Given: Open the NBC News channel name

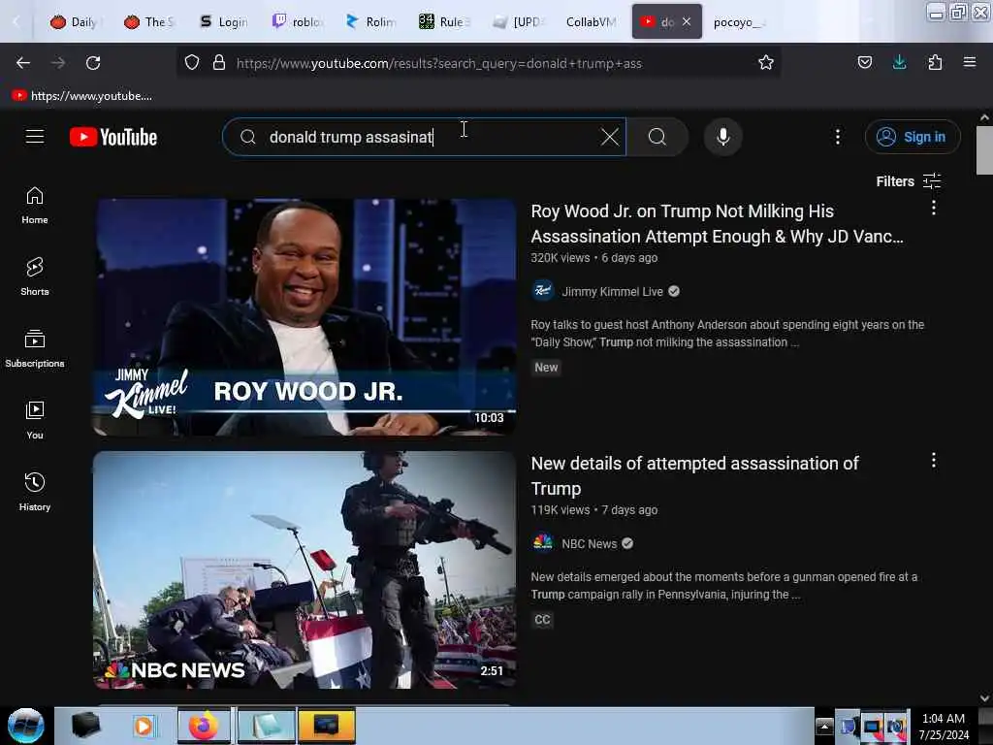Looking at the screenshot, I should click(x=589, y=543).
